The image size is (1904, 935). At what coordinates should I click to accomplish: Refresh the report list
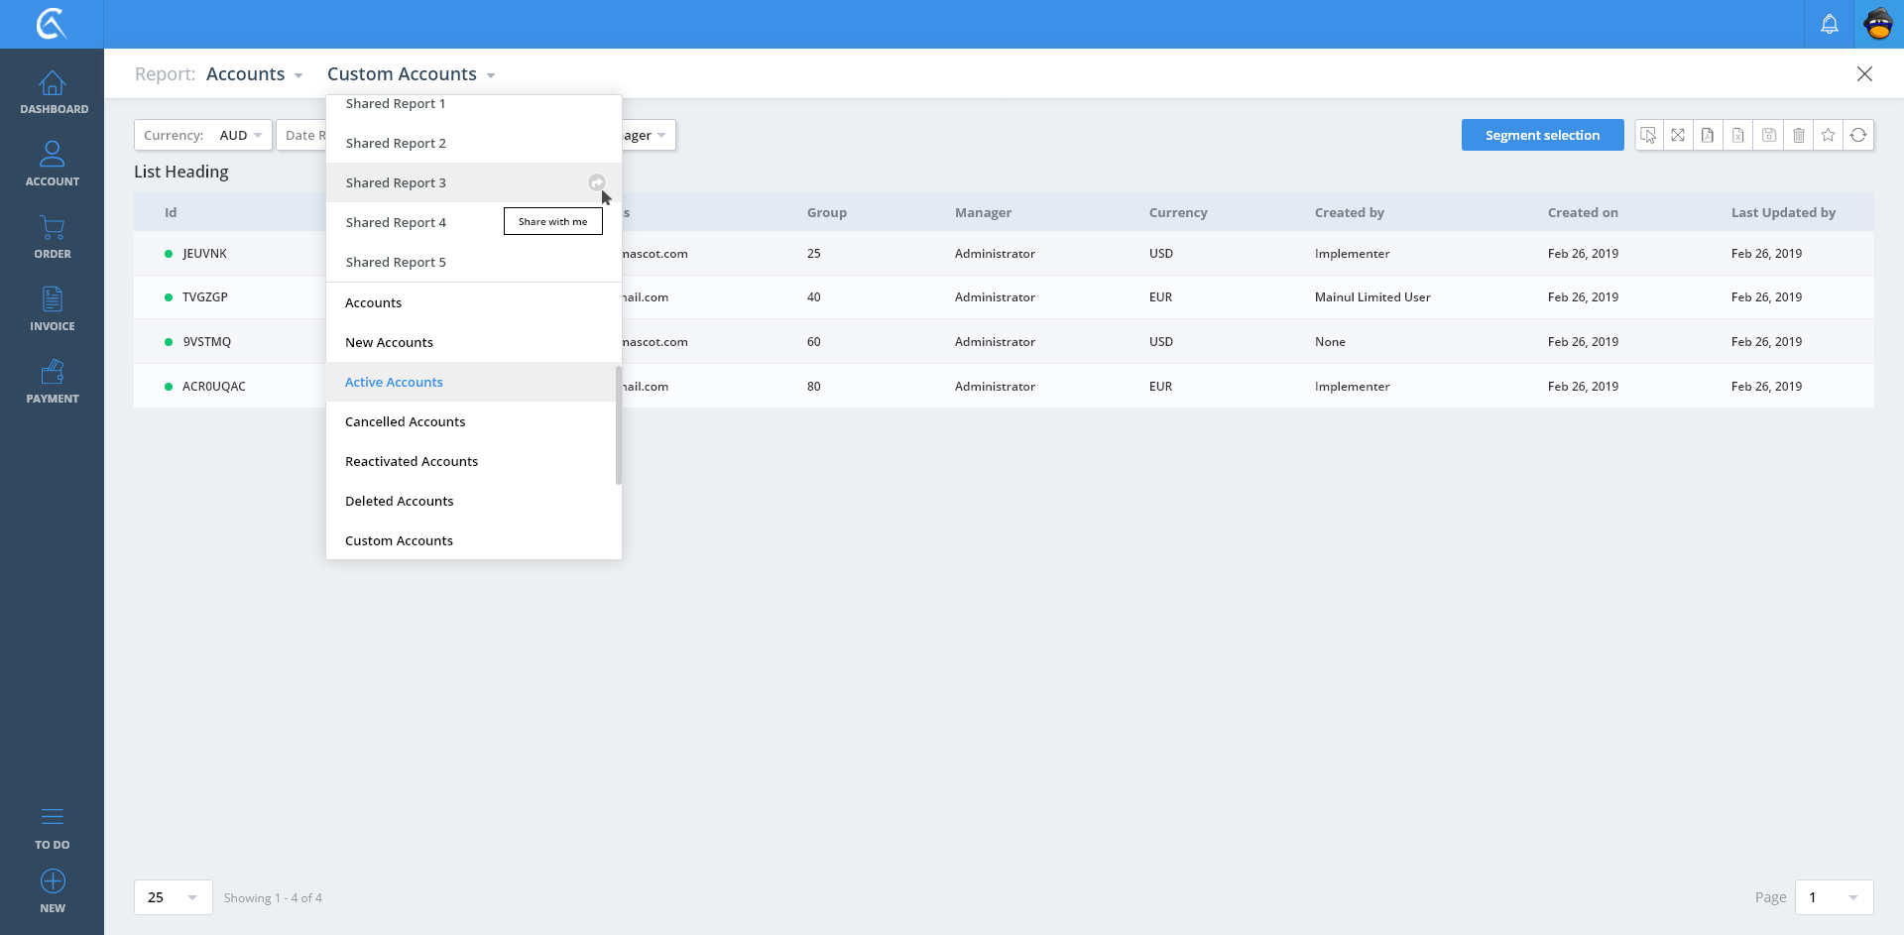pyautogui.click(x=1858, y=135)
